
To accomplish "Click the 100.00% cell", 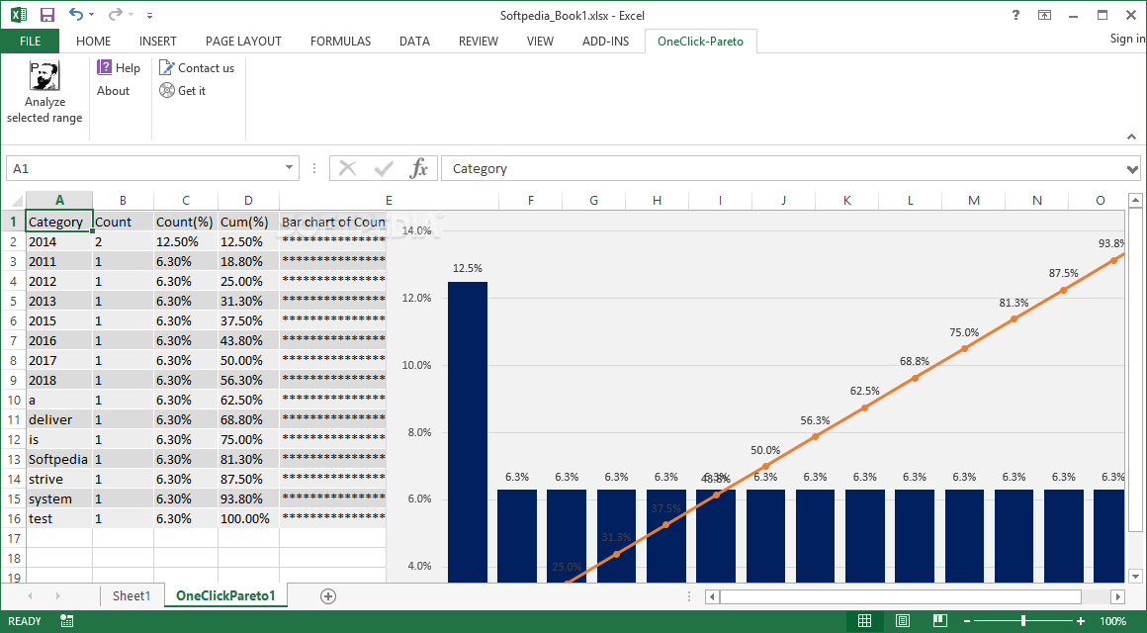I will [x=249, y=518].
